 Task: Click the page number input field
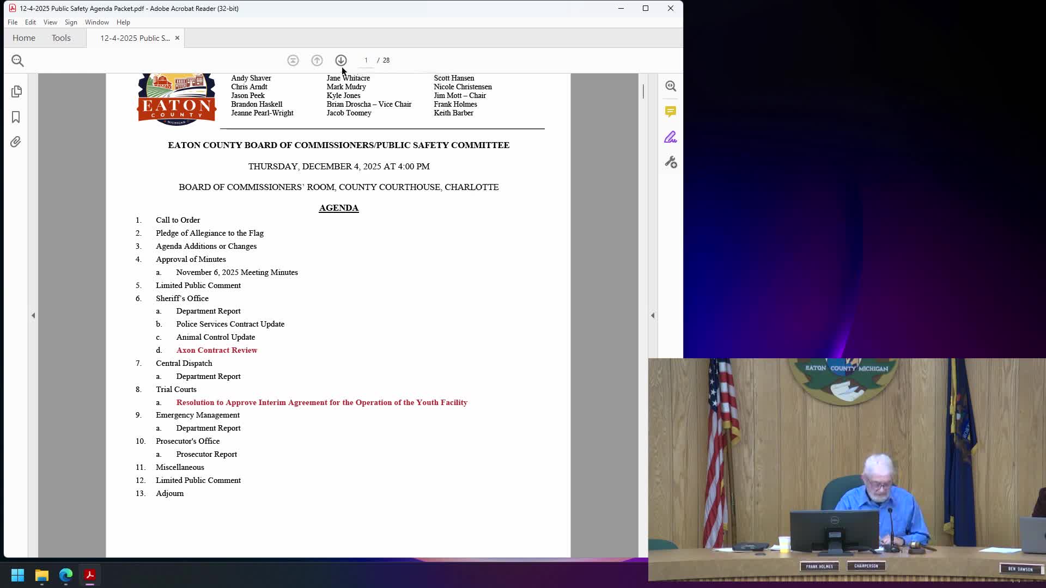366,60
